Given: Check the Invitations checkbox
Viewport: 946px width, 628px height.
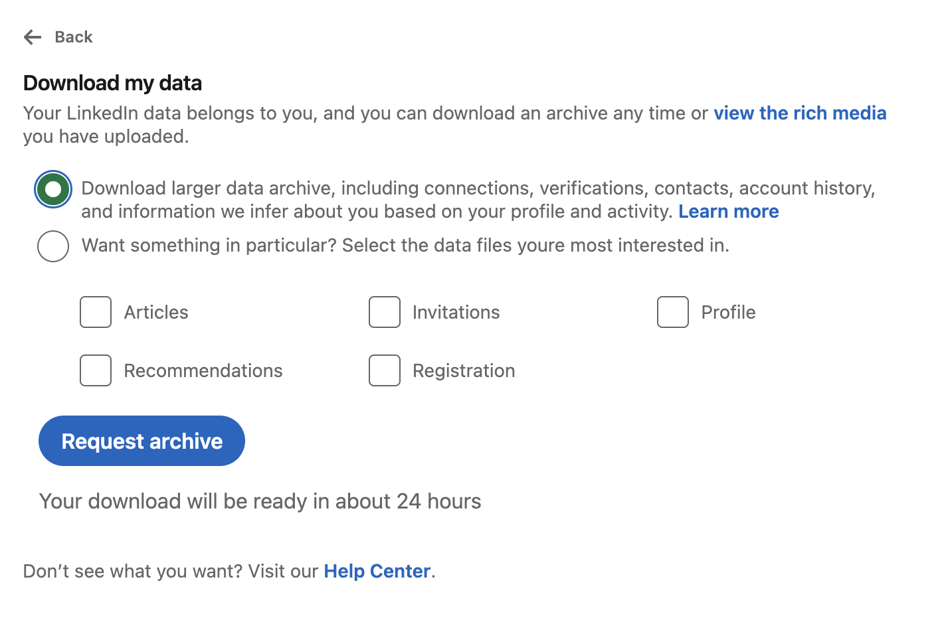Looking at the screenshot, I should 384,312.
